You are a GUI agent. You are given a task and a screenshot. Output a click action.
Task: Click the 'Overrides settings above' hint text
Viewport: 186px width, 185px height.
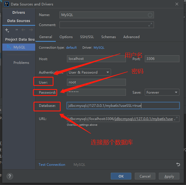point(82,125)
